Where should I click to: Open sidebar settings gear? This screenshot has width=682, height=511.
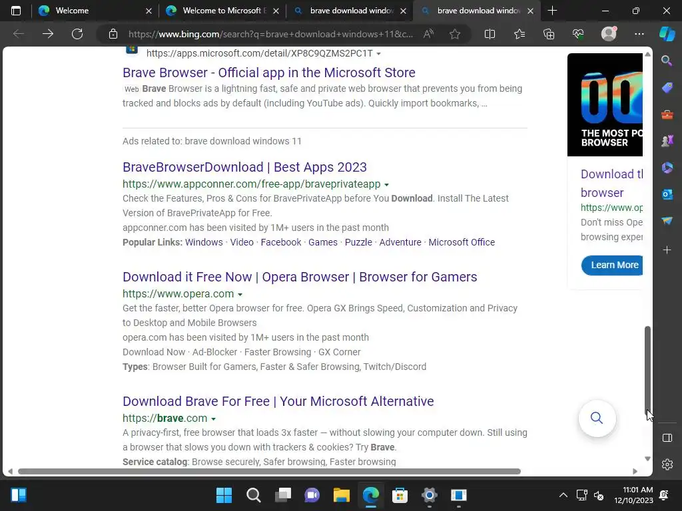[x=667, y=464]
